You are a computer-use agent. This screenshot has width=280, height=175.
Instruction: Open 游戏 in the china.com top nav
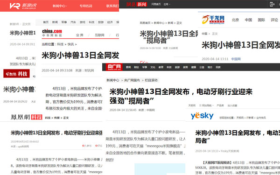click(82, 22)
